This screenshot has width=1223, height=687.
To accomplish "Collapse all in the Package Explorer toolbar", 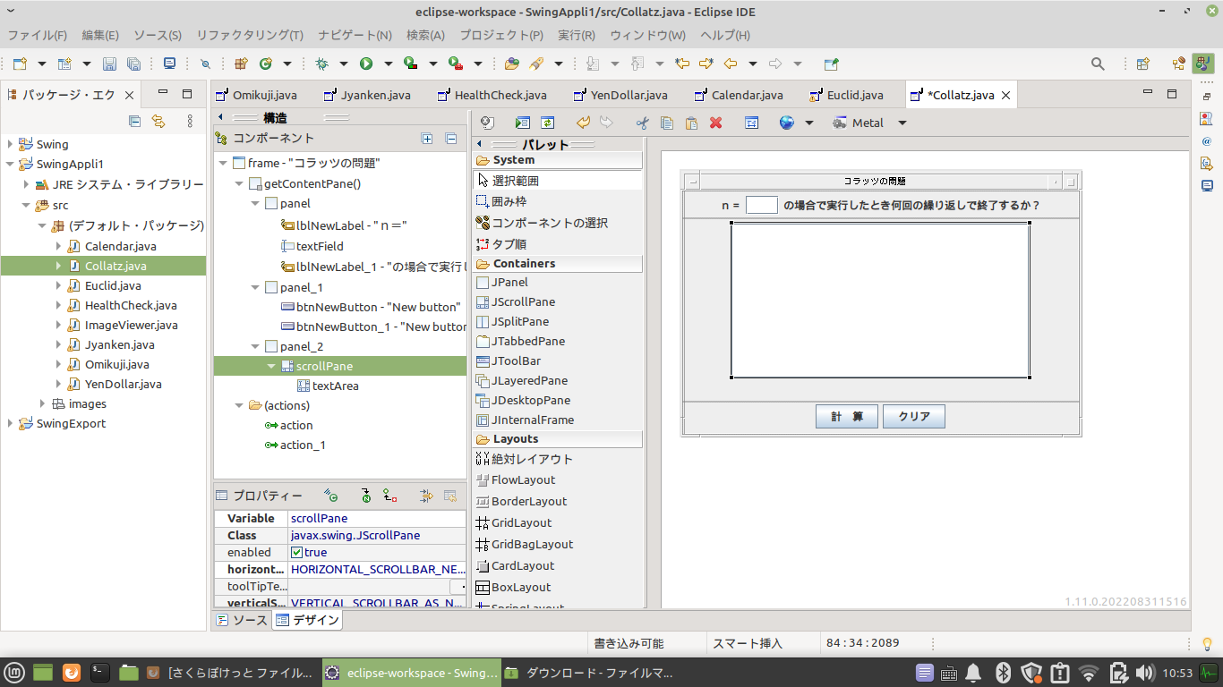I will pyautogui.click(x=134, y=121).
